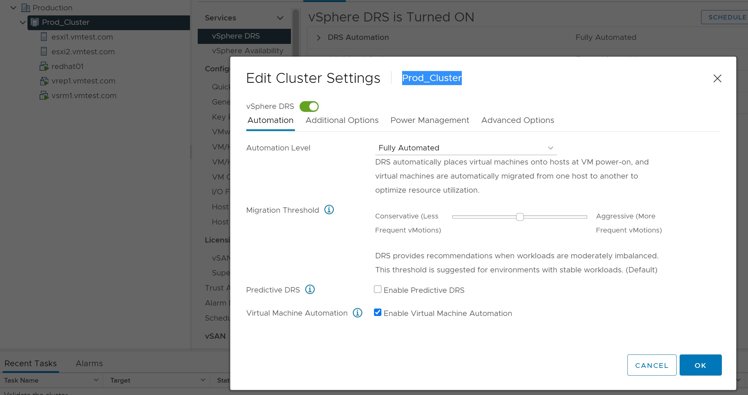Screen dimensions: 748x395
Task: Toggle the vSphere DRS switch off
Action: (x=309, y=107)
